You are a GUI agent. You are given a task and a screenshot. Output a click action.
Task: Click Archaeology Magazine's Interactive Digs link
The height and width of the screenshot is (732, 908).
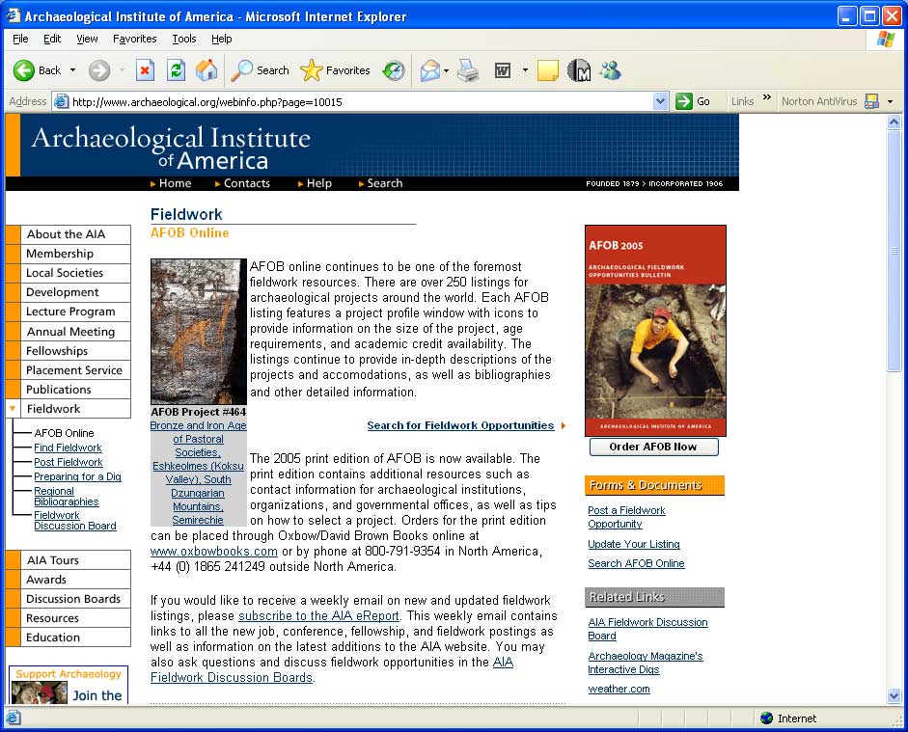[646, 663]
